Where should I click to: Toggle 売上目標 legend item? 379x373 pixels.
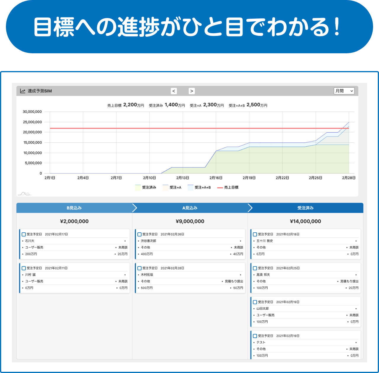tap(228, 187)
